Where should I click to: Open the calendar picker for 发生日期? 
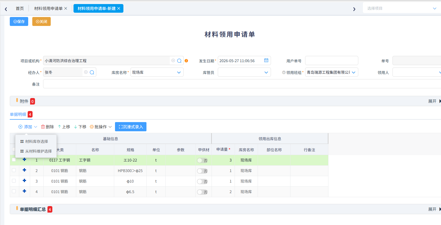266,61
